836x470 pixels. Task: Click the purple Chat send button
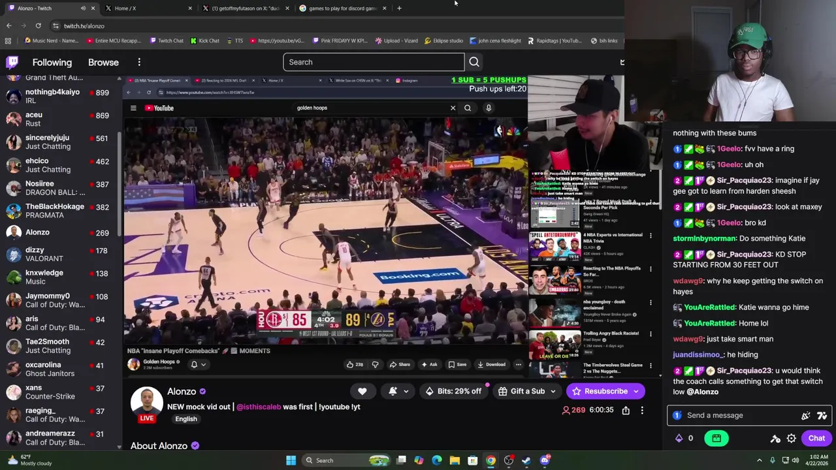(816, 438)
